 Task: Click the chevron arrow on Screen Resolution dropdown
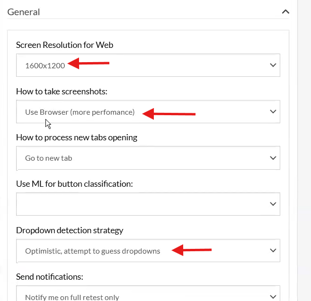click(273, 65)
